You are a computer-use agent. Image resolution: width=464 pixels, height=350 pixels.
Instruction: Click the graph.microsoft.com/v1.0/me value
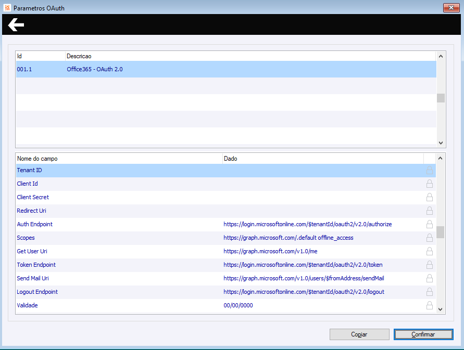(x=270, y=251)
